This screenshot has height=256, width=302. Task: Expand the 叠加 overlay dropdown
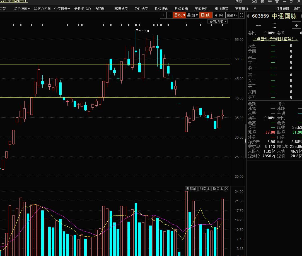click(x=193, y=15)
